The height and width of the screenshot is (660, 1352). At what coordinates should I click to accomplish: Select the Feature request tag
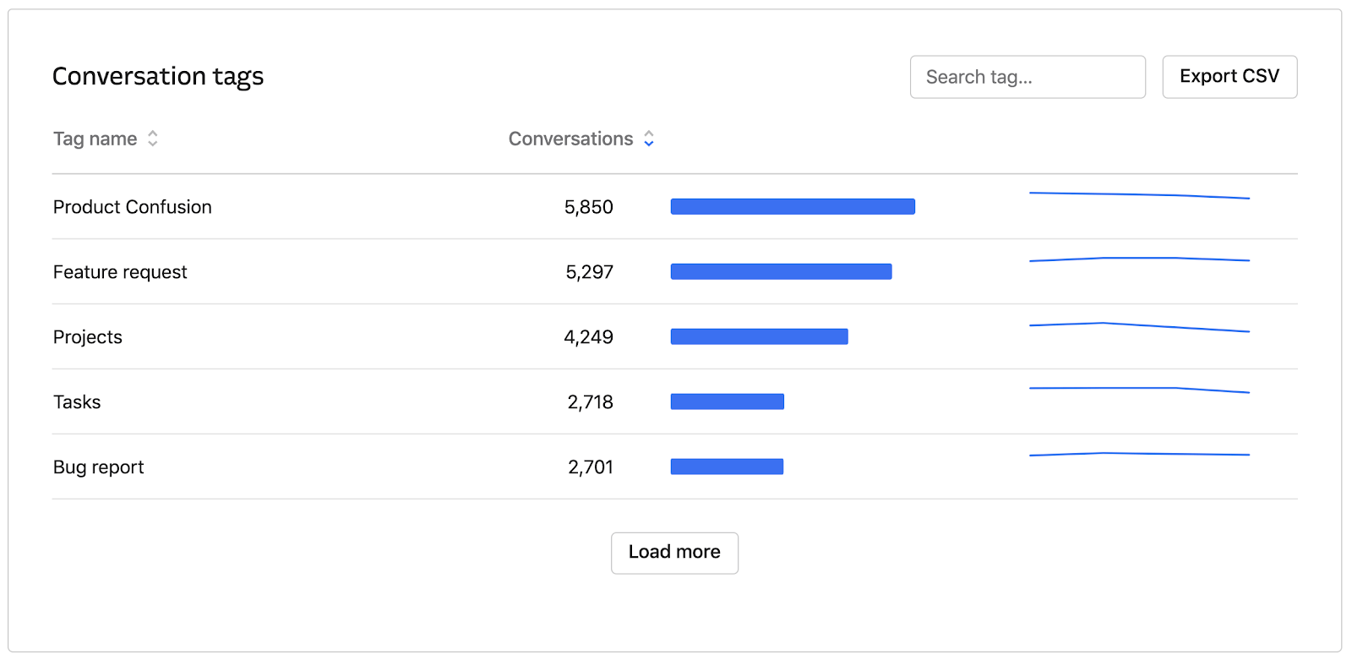120,272
